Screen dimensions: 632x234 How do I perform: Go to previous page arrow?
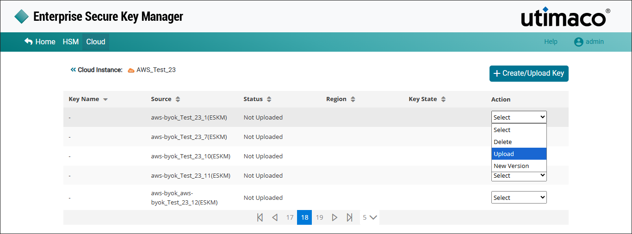[x=275, y=217]
